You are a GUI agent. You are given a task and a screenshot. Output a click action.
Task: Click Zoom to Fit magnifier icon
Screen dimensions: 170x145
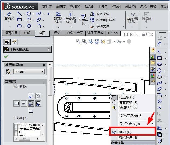[78, 41]
